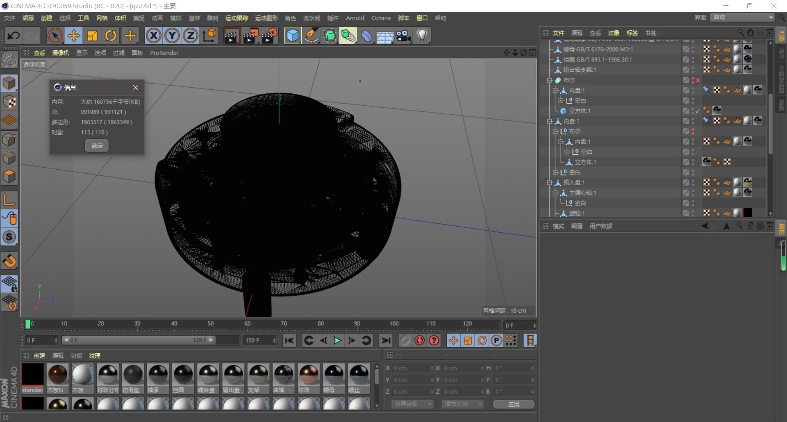The width and height of the screenshot is (787, 422).
Task: Add a Cube primitive object
Action: coord(293,36)
